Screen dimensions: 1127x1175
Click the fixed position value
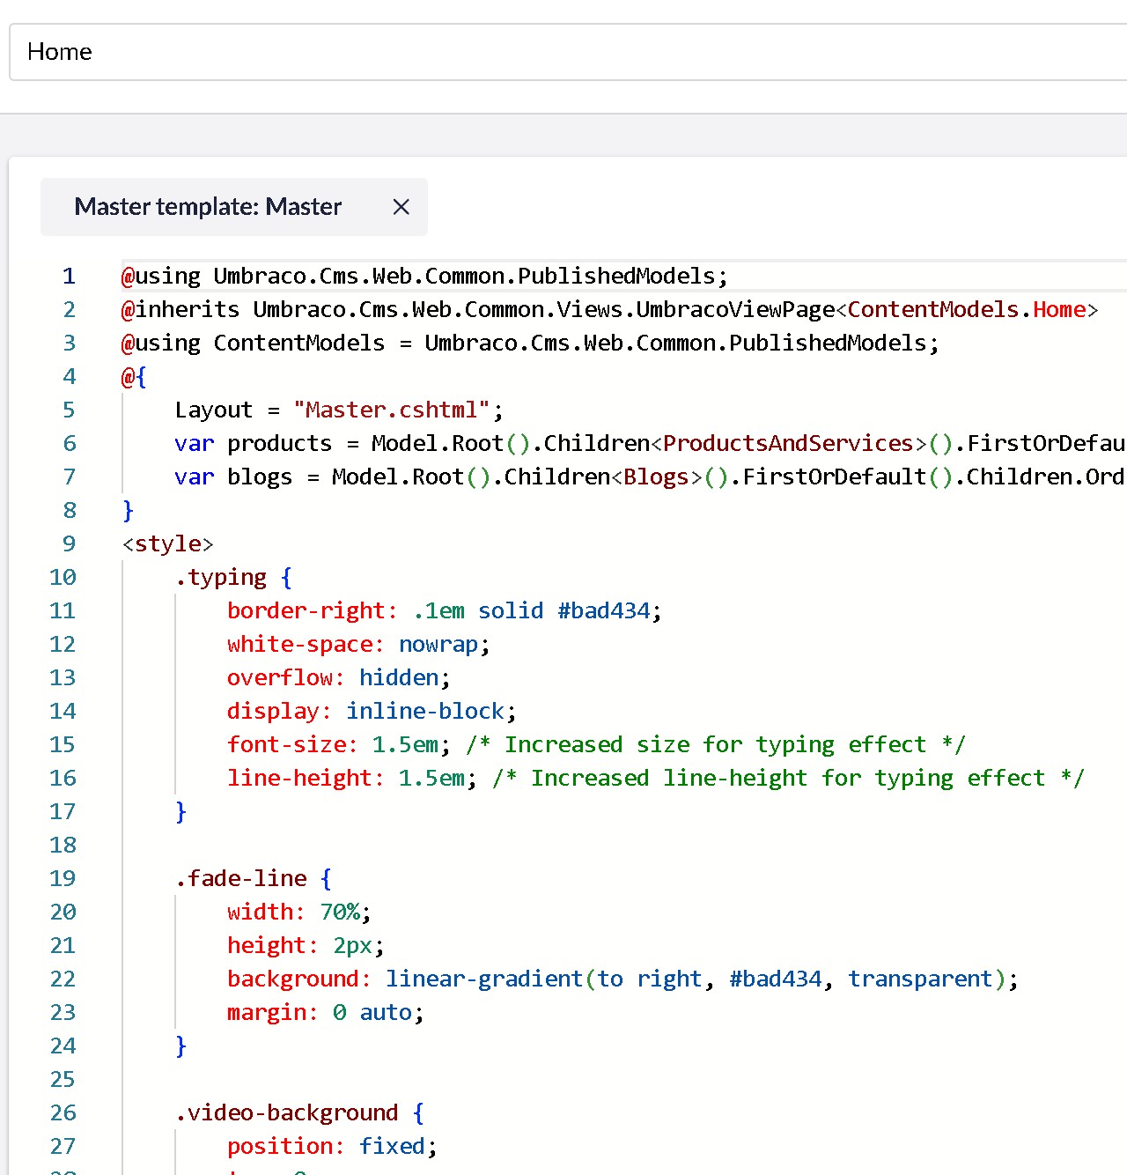pos(392,1147)
